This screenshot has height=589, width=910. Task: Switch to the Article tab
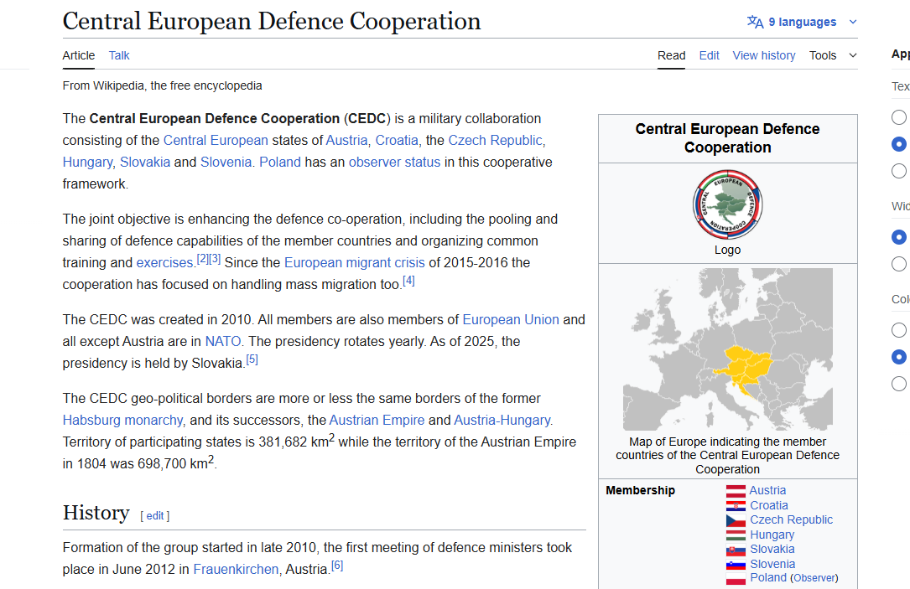point(78,55)
